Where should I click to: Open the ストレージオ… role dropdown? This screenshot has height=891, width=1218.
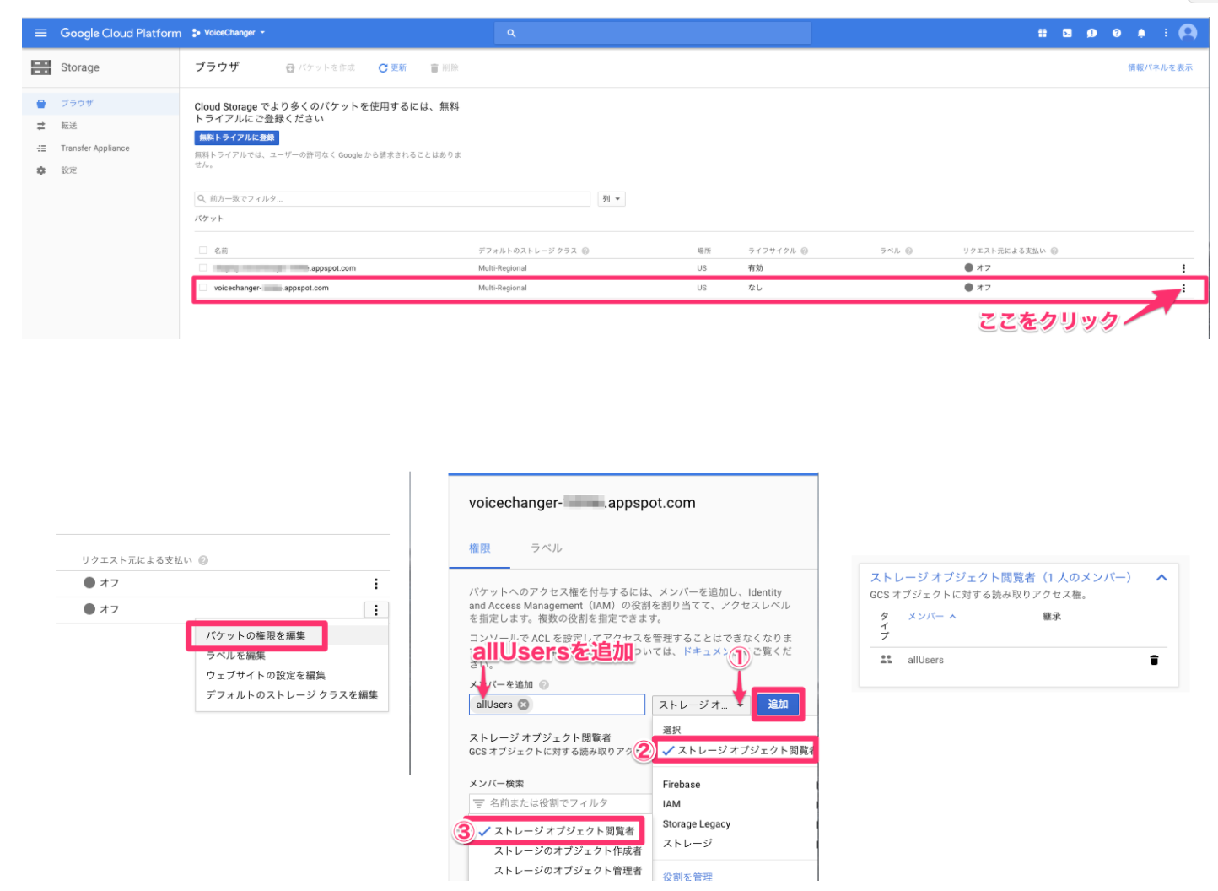pos(701,705)
